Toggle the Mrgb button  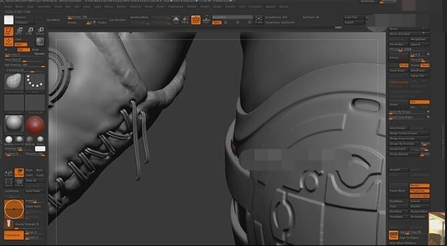tap(36, 49)
